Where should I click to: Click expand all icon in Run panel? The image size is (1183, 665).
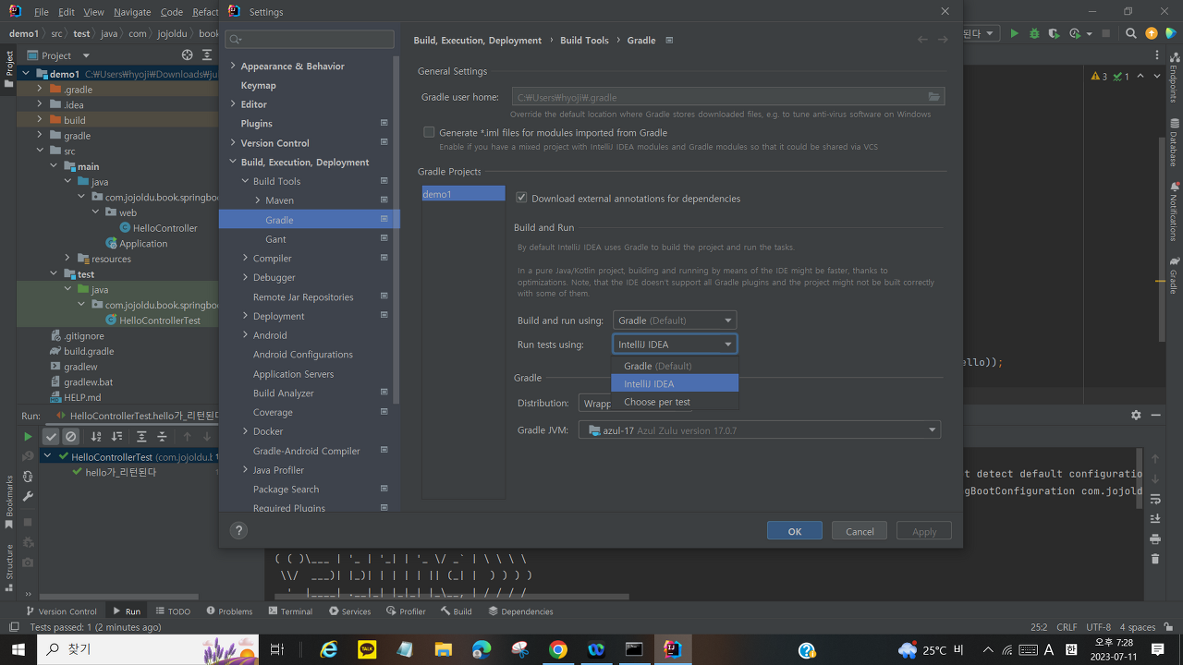point(141,437)
